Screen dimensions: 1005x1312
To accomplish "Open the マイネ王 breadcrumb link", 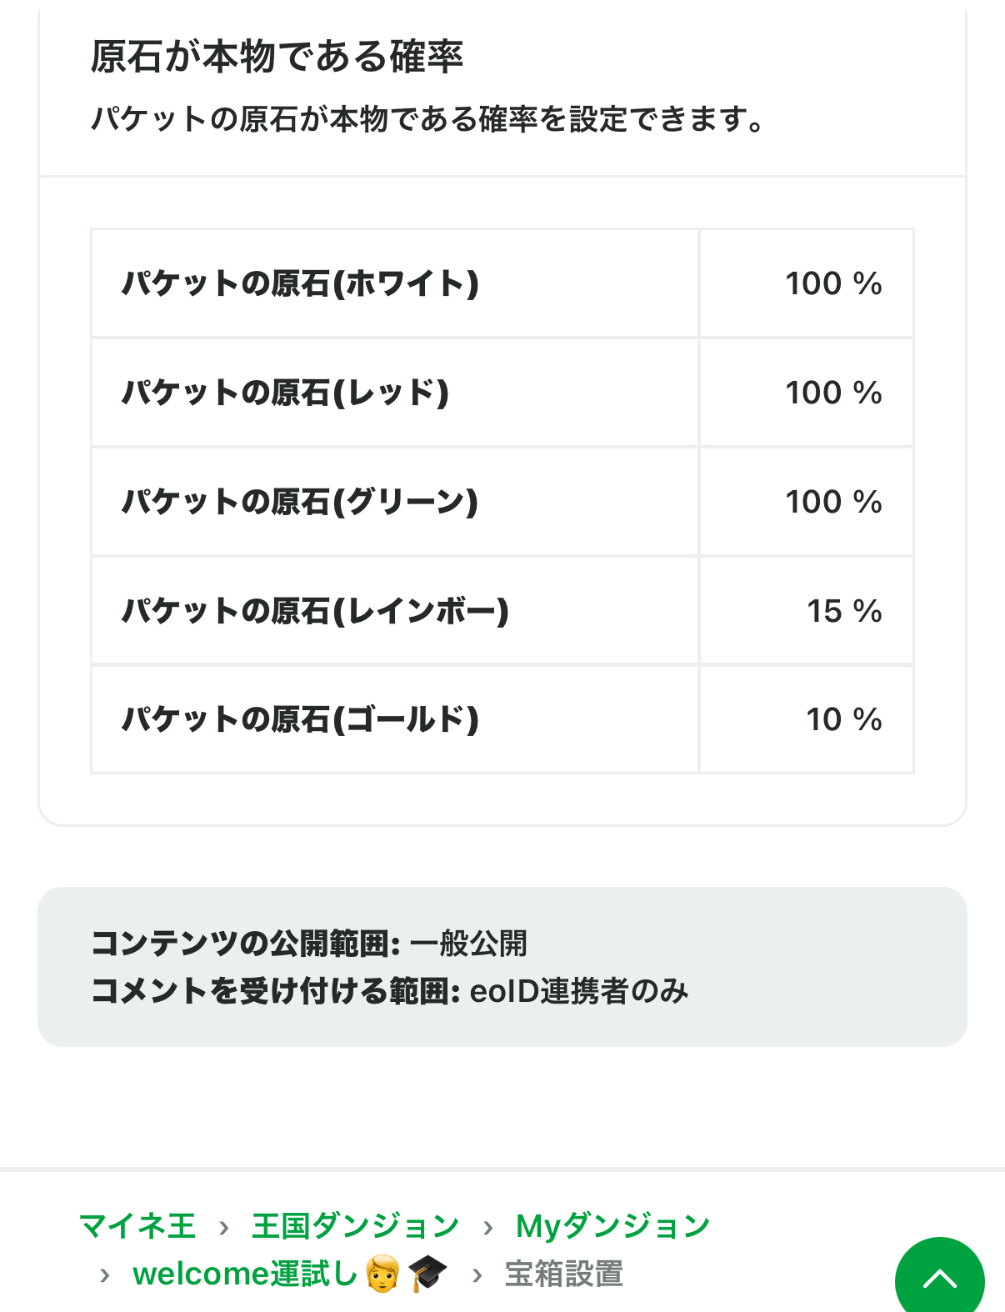I will tap(137, 1226).
